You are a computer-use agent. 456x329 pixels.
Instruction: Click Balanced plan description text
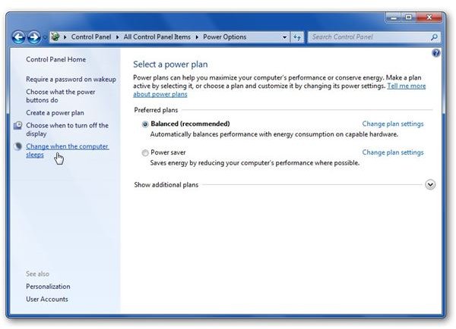tap(274, 134)
